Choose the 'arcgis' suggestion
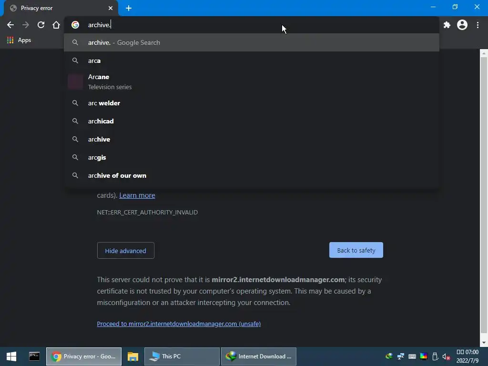Viewport: 488px width, 366px height. point(252,157)
